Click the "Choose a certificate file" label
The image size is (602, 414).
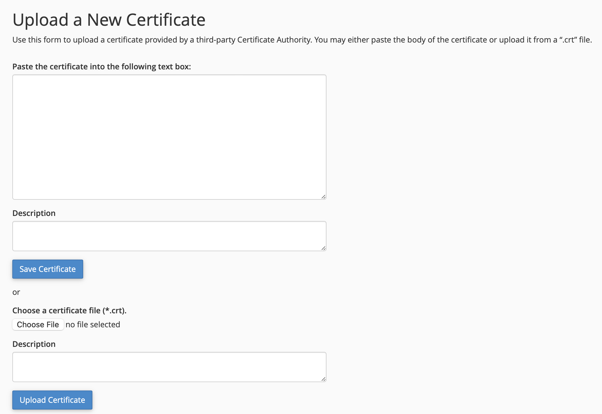tap(69, 310)
